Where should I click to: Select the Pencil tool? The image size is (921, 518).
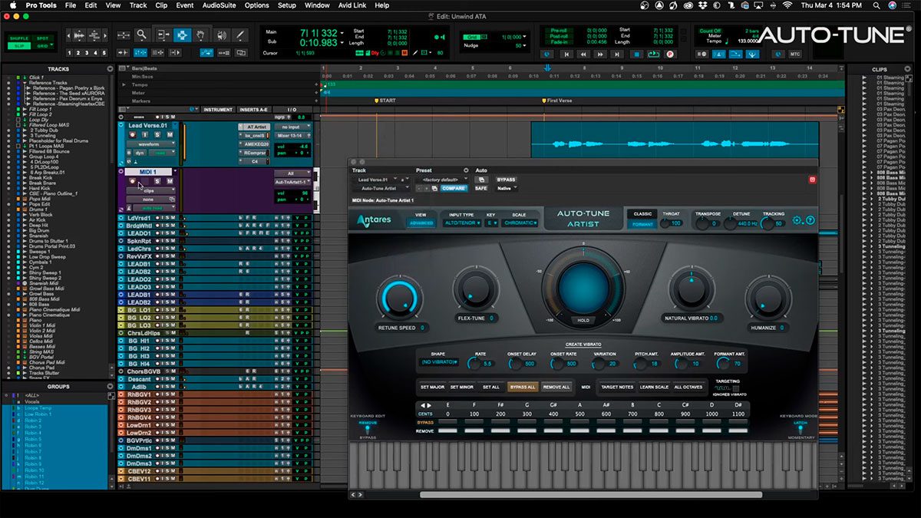tap(239, 35)
